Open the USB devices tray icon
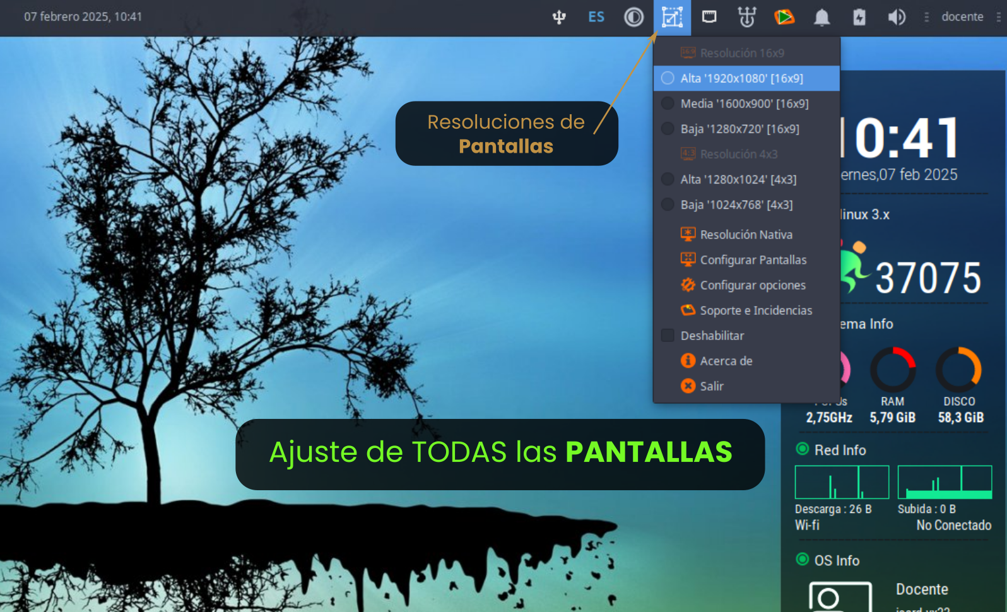This screenshot has width=1007, height=612. click(x=559, y=17)
